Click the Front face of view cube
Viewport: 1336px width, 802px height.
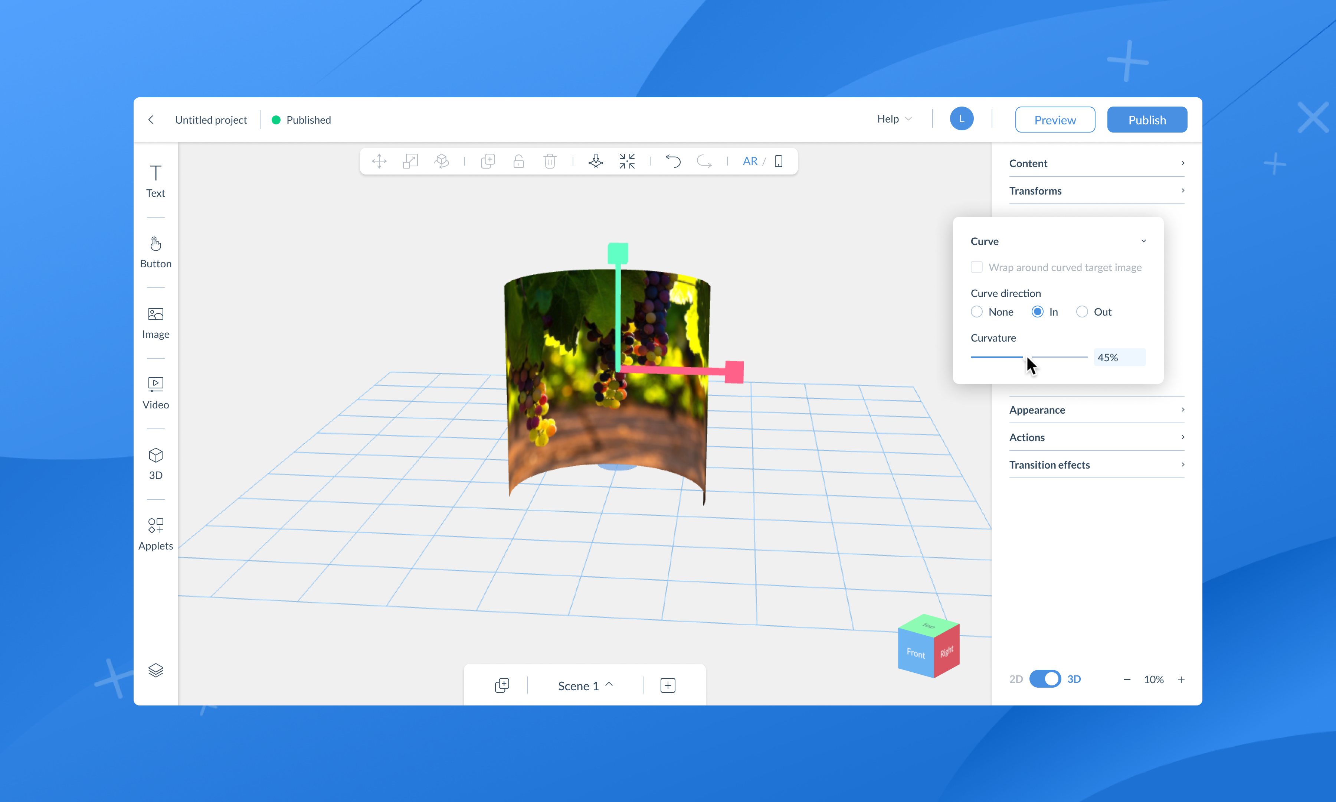coord(916,653)
